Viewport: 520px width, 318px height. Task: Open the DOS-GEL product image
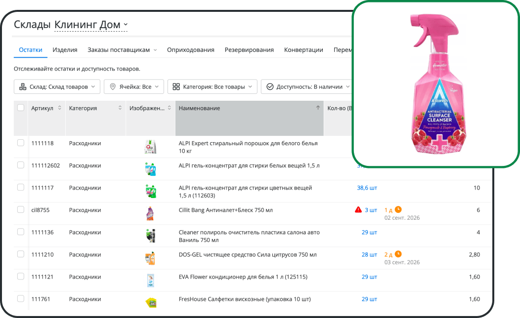click(150, 258)
